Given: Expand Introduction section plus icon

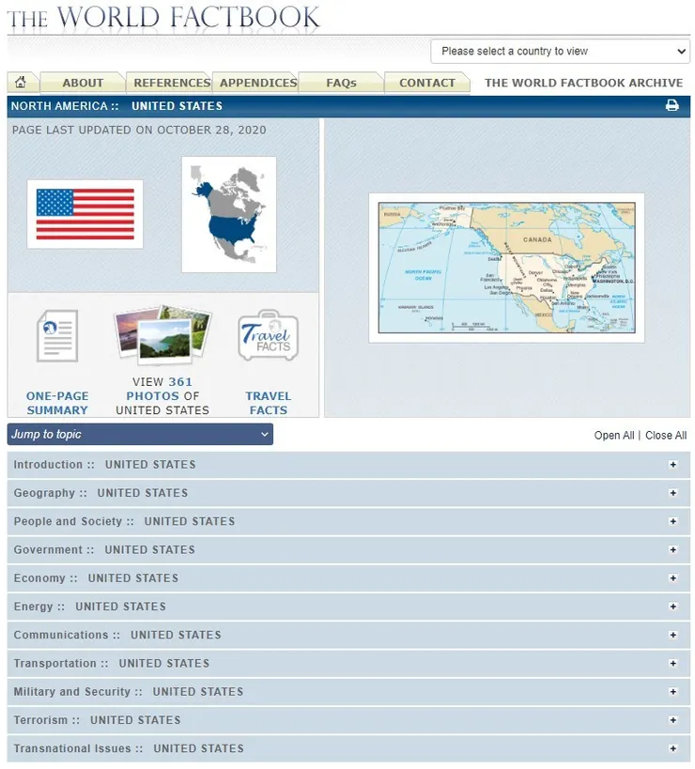Looking at the screenshot, I should click(x=672, y=465).
